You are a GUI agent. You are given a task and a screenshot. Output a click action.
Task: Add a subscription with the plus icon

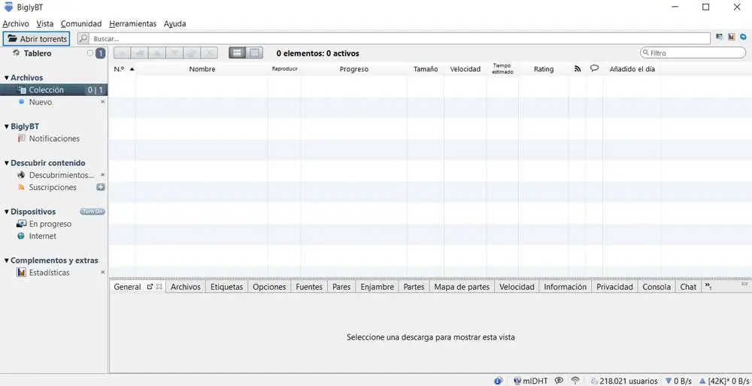(101, 187)
